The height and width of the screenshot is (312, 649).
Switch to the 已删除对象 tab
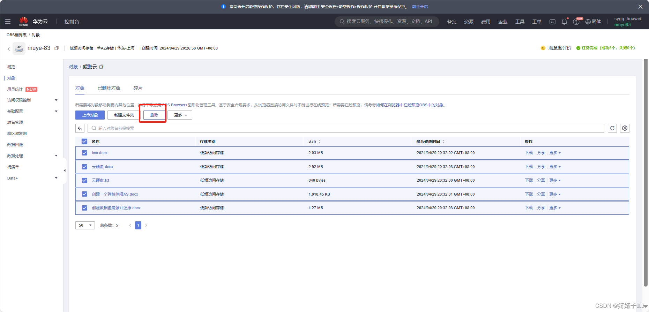109,88
